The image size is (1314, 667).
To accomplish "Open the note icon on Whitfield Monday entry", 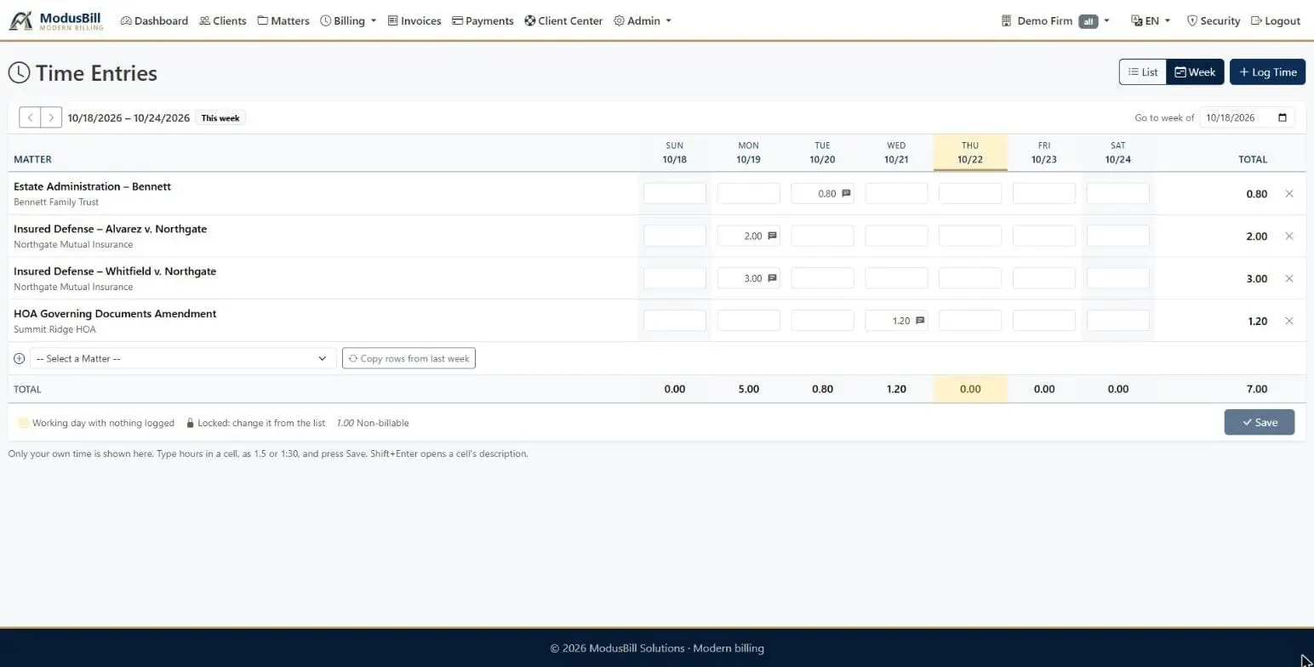I will pos(772,278).
